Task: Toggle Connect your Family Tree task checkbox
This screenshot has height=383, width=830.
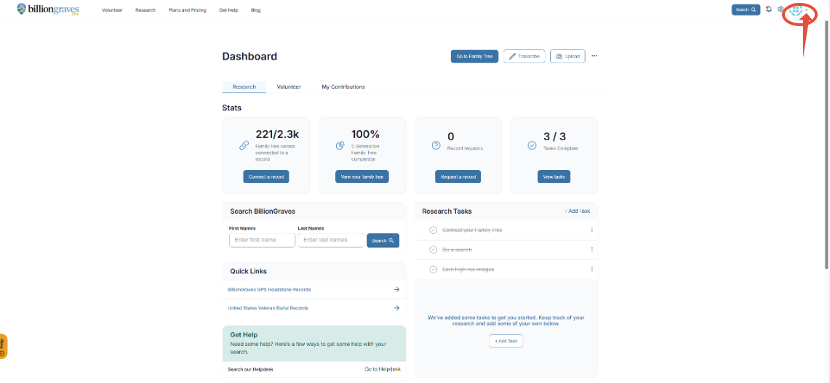Action: pos(433,230)
